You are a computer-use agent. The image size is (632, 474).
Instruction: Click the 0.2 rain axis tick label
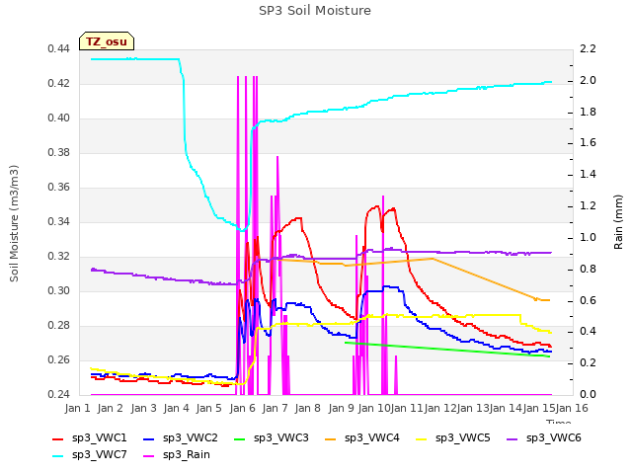589,362
